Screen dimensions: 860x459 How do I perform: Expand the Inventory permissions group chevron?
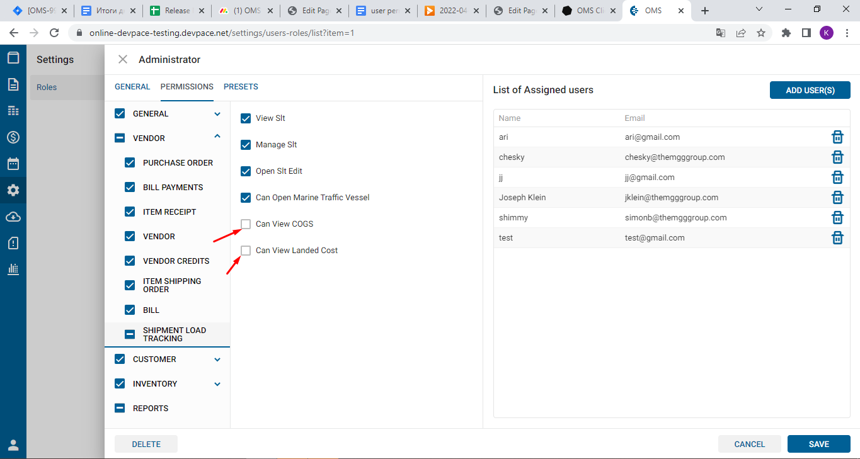[x=217, y=384]
